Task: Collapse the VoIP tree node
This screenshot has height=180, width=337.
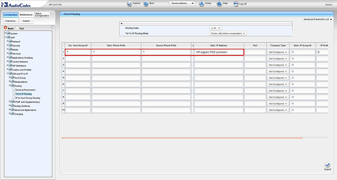Action: click(x=6, y=37)
